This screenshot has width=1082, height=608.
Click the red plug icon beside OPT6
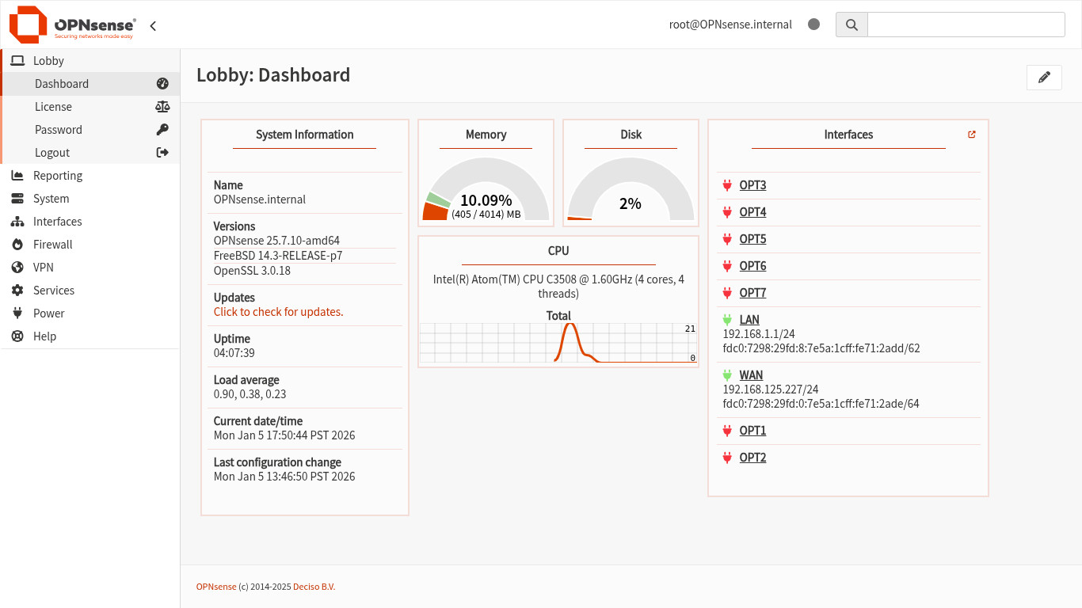tap(728, 266)
